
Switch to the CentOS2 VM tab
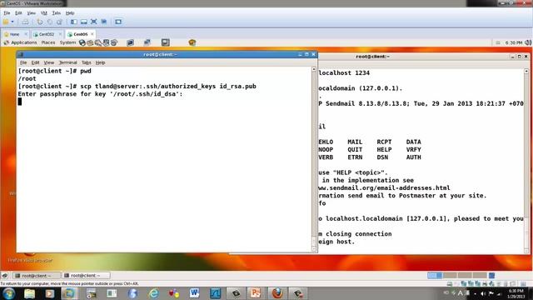(x=47, y=34)
